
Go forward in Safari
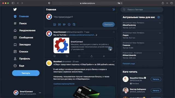coord(22,3)
